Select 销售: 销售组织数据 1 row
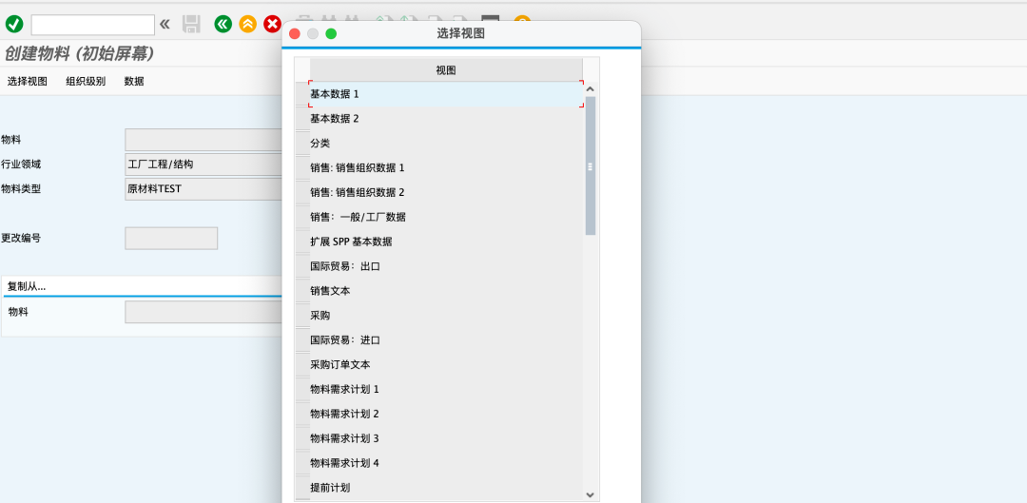Image resolution: width=1027 pixels, height=503 pixels. (446, 167)
